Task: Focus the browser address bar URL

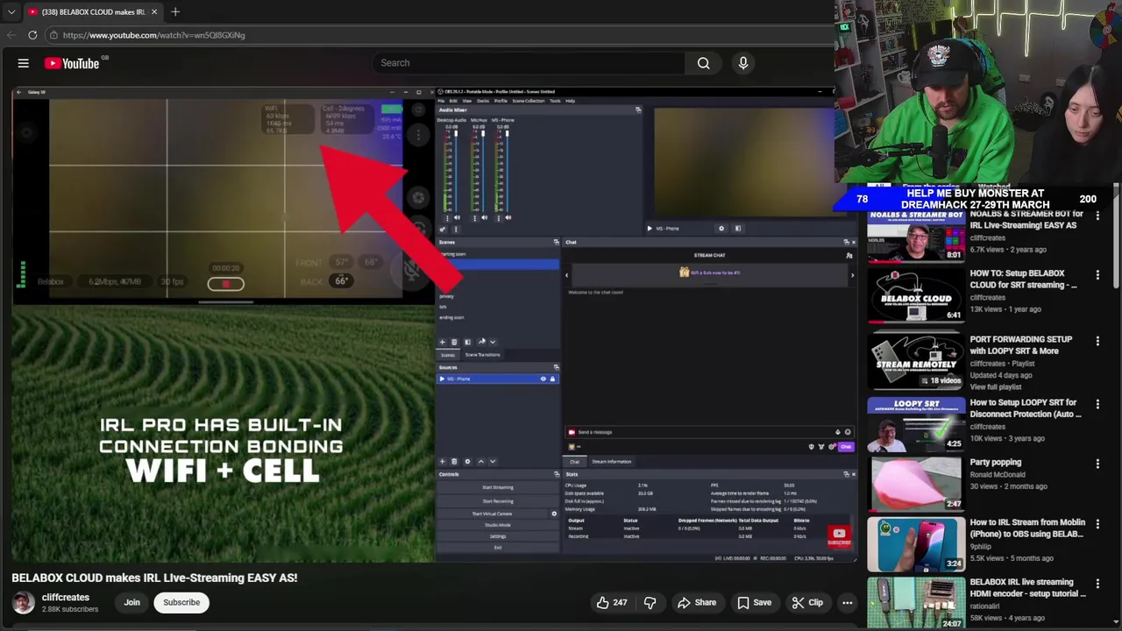Action: 154,35
